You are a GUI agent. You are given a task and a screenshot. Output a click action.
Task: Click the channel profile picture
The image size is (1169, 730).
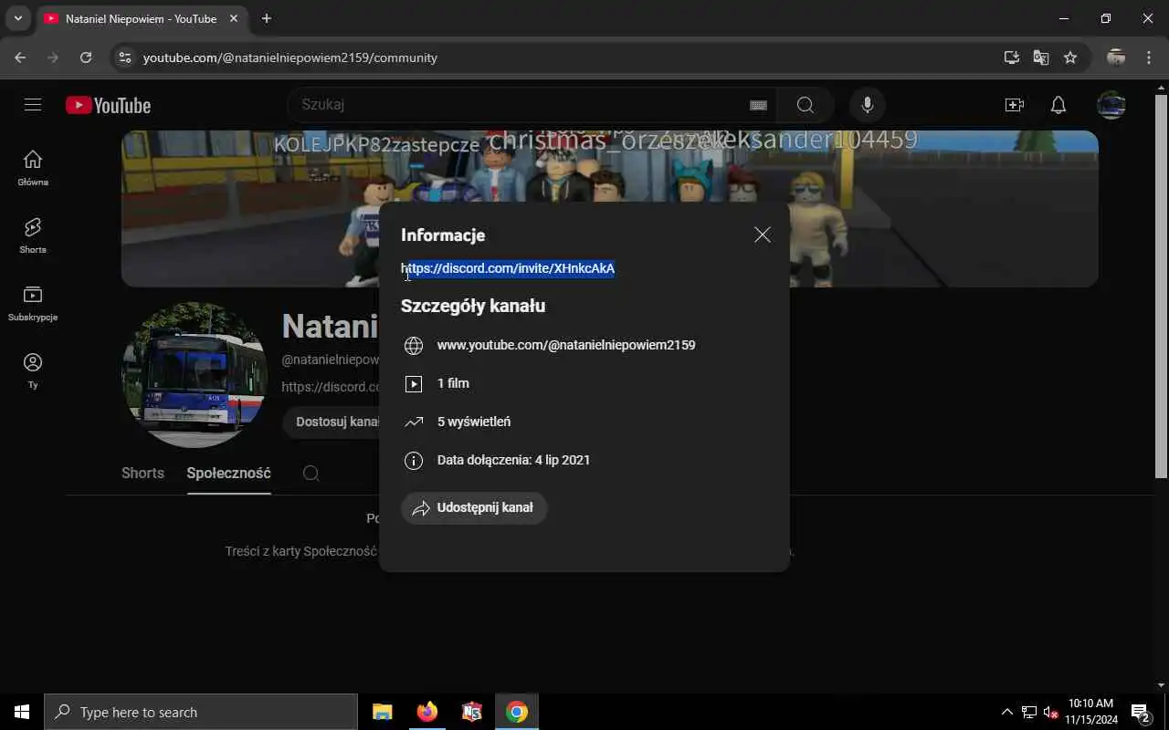point(195,375)
